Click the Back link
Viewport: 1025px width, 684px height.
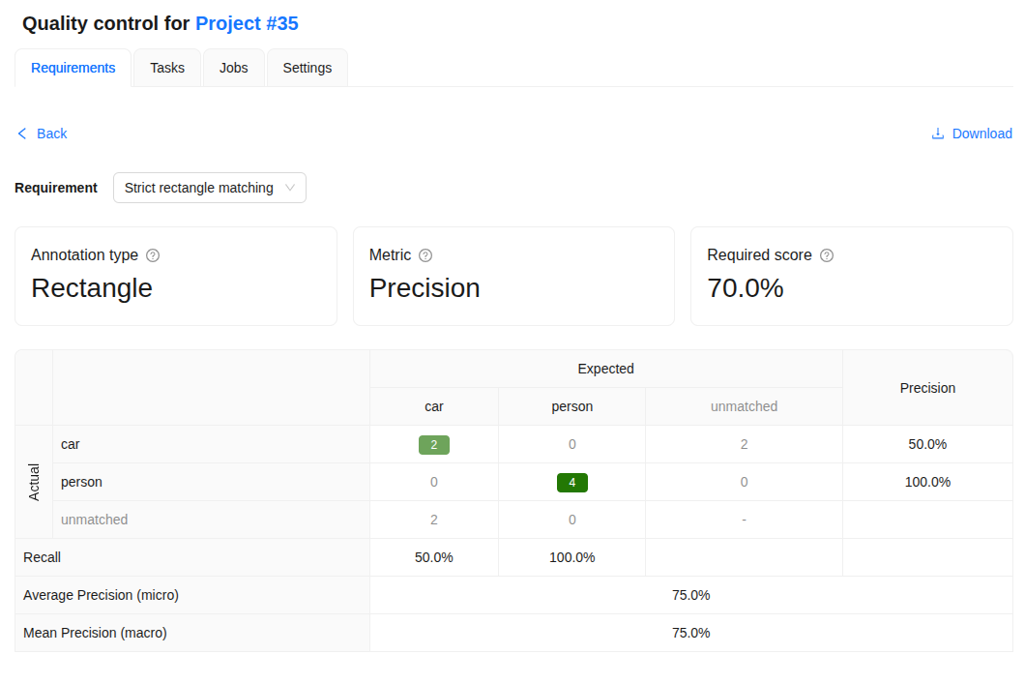tap(52, 134)
